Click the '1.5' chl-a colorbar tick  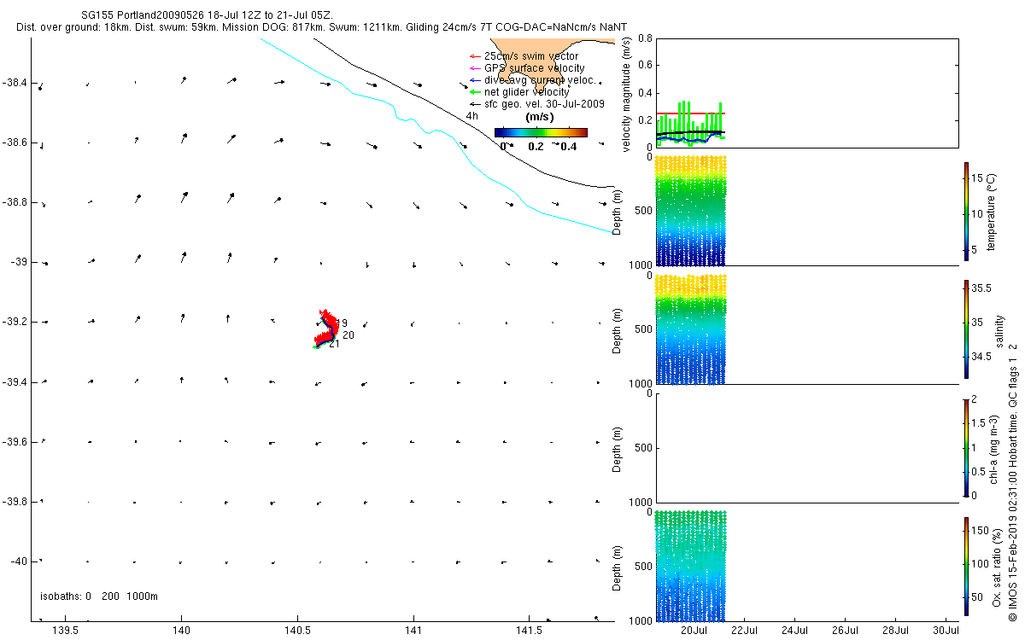(x=980, y=423)
